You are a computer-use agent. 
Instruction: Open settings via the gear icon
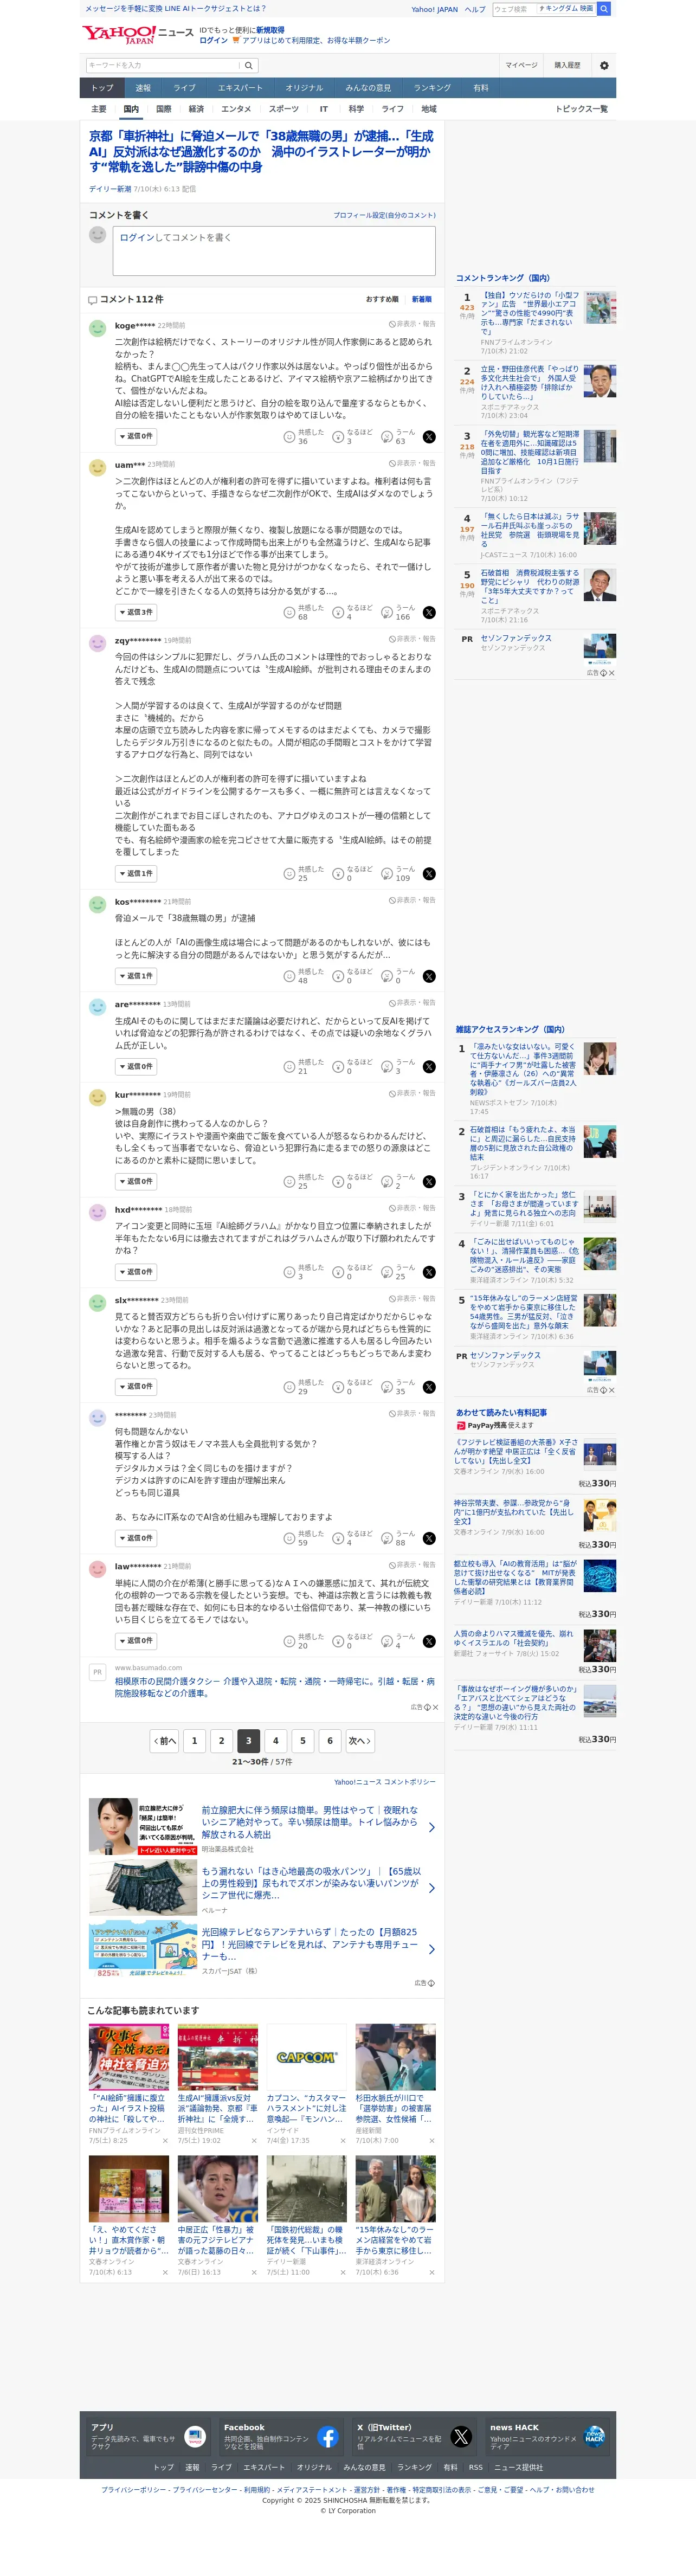604,65
